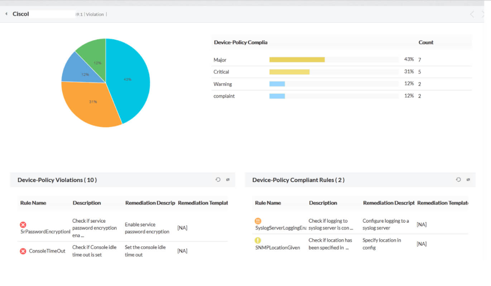Sort by Count column header
This screenshot has height=286, width=491.
coord(426,42)
